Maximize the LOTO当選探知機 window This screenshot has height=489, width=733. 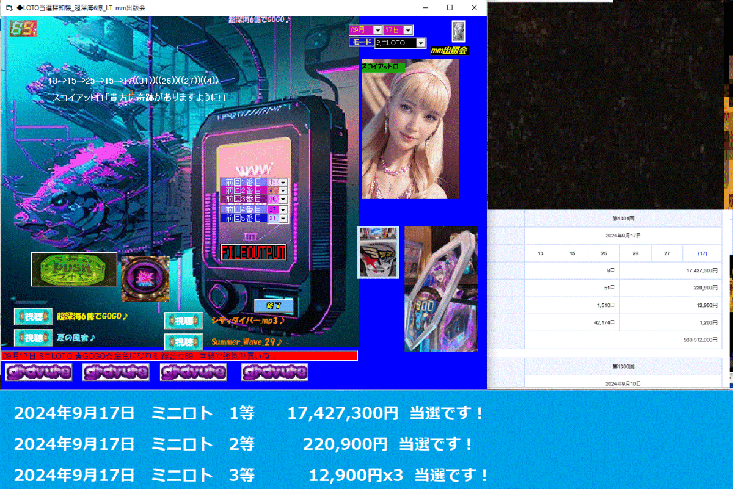pyautogui.click(x=450, y=8)
